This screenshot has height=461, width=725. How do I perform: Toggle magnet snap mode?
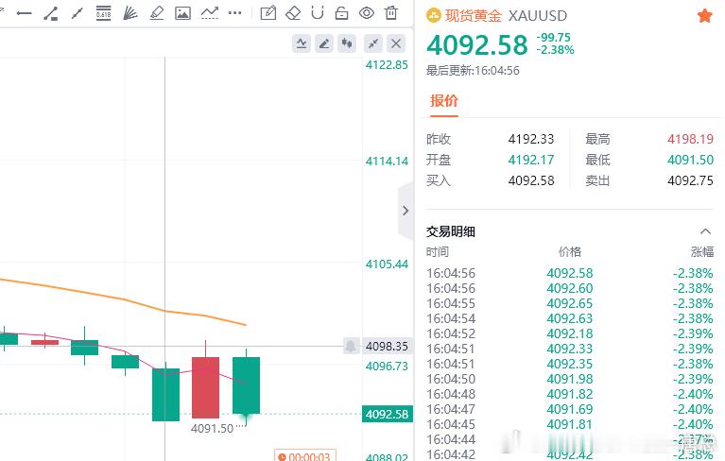(x=318, y=13)
